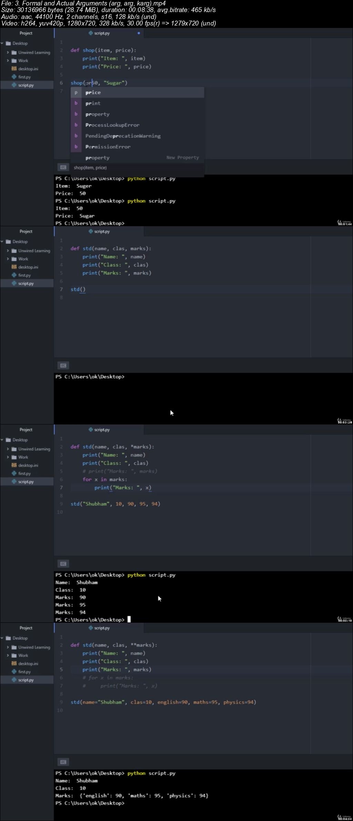Place cursor on the "for x in marks:" code line
Image resolution: width=353 pixels, height=821 pixels.
point(105,479)
